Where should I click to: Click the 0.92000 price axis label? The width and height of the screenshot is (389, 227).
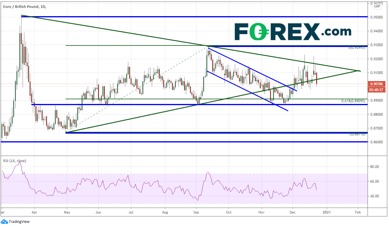coord(376,59)
